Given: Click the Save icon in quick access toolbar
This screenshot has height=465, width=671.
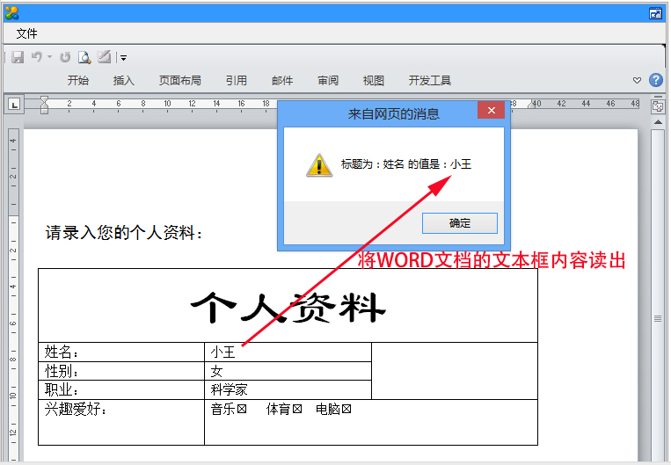Looking at the screenshot, I should 18,57.
